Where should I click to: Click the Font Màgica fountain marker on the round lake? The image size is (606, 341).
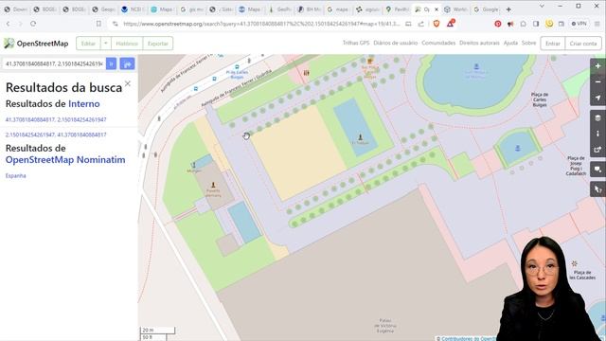476,66
